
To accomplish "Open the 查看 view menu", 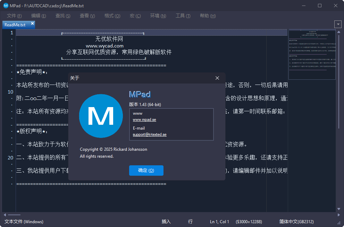I will (87, 16).
